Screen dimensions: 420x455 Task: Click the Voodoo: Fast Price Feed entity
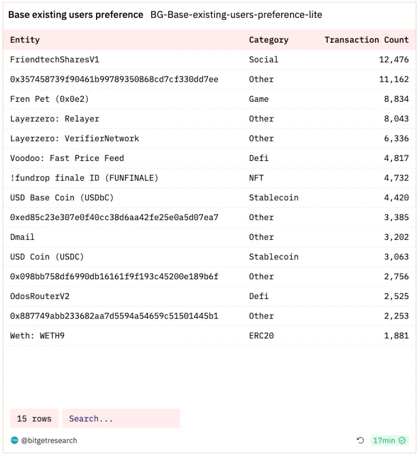67,158
